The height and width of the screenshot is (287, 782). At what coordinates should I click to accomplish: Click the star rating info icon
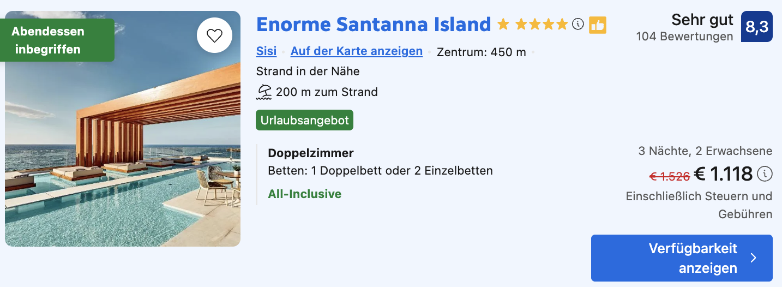click(x=578, y=24)
